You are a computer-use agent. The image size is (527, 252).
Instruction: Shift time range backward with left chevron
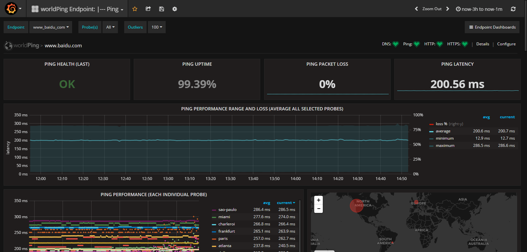coord(416,9)
